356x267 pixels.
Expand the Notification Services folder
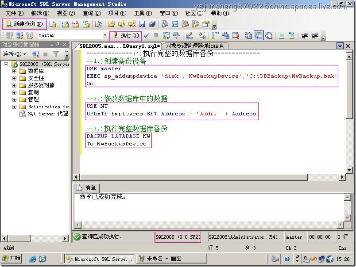14,107
